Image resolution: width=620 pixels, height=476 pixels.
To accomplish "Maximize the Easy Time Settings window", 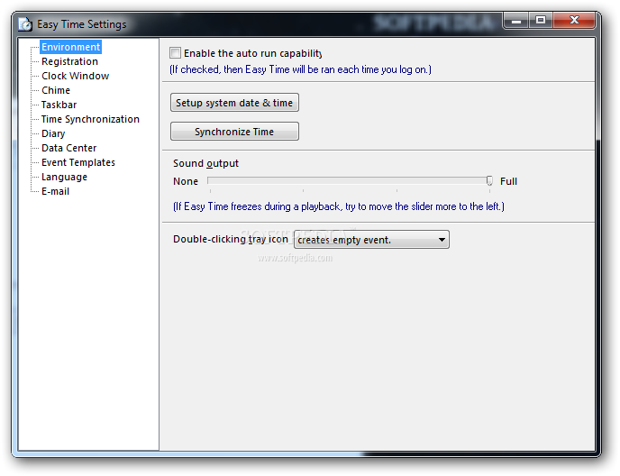I will [x=541, y=21].
